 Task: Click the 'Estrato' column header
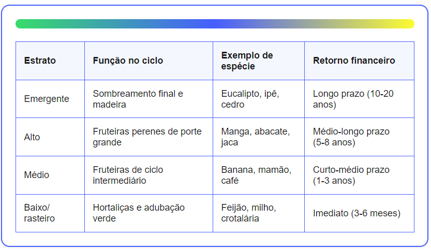(50, 61)
